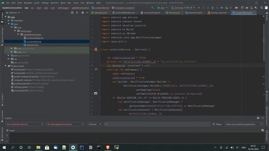Open File Explorer from Windows taskbar

coord(38,147)
